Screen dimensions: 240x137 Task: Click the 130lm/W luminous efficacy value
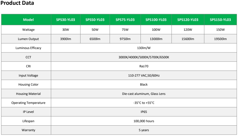pyautogui.click(x=144, y=48)
